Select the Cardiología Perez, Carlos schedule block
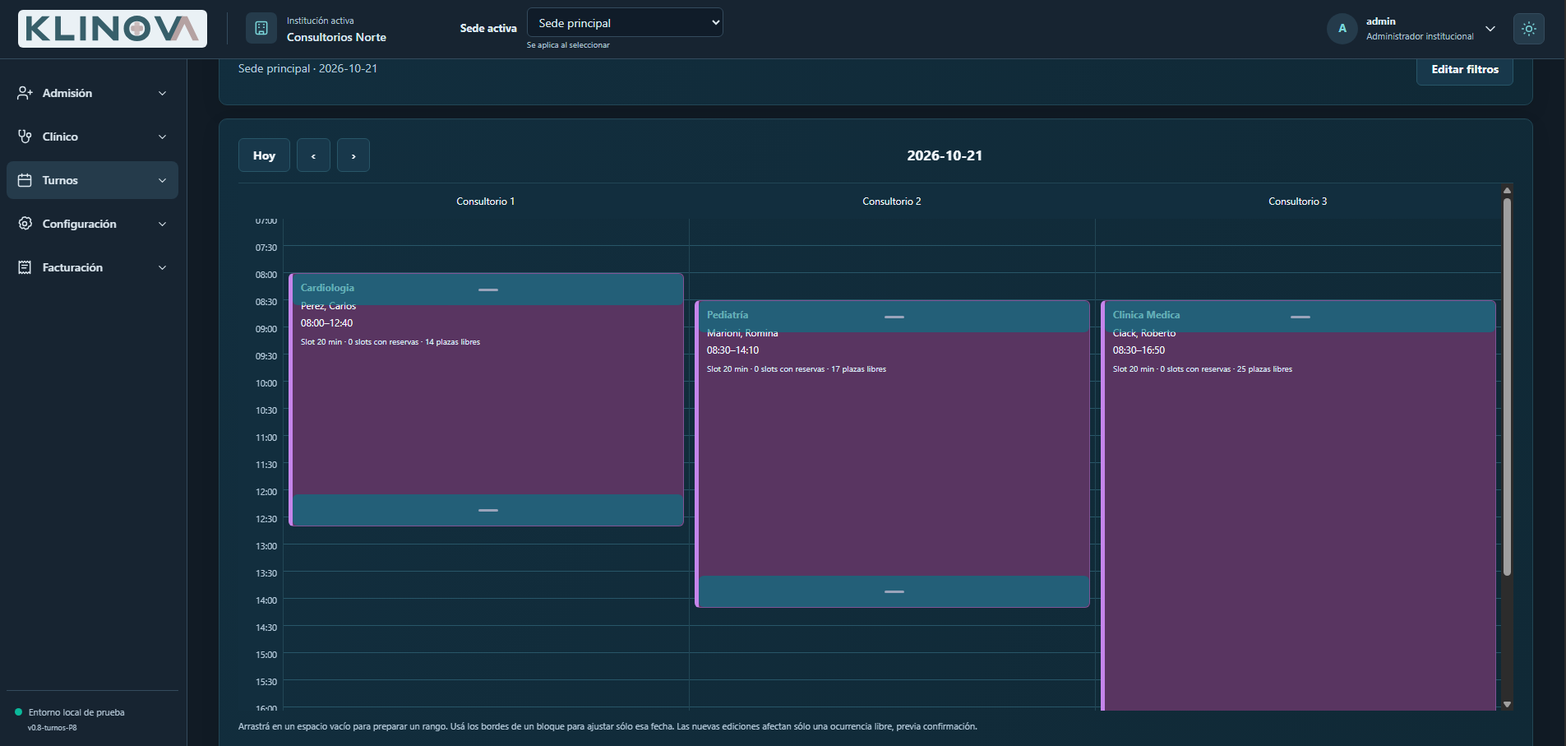This screenshot has height=746, width=1566. [x=487, y=400]
